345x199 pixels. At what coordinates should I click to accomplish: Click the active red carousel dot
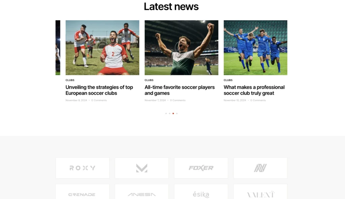(x=173, y=114)
